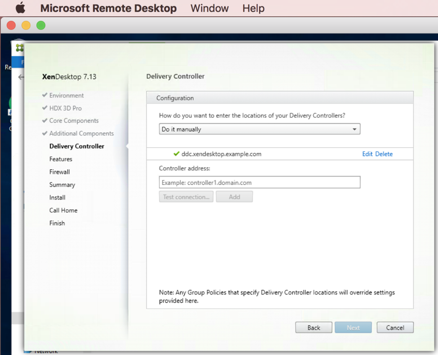Go back with the Back button
The height and width of the screenshot is (355, 438).
coord(314,328)
